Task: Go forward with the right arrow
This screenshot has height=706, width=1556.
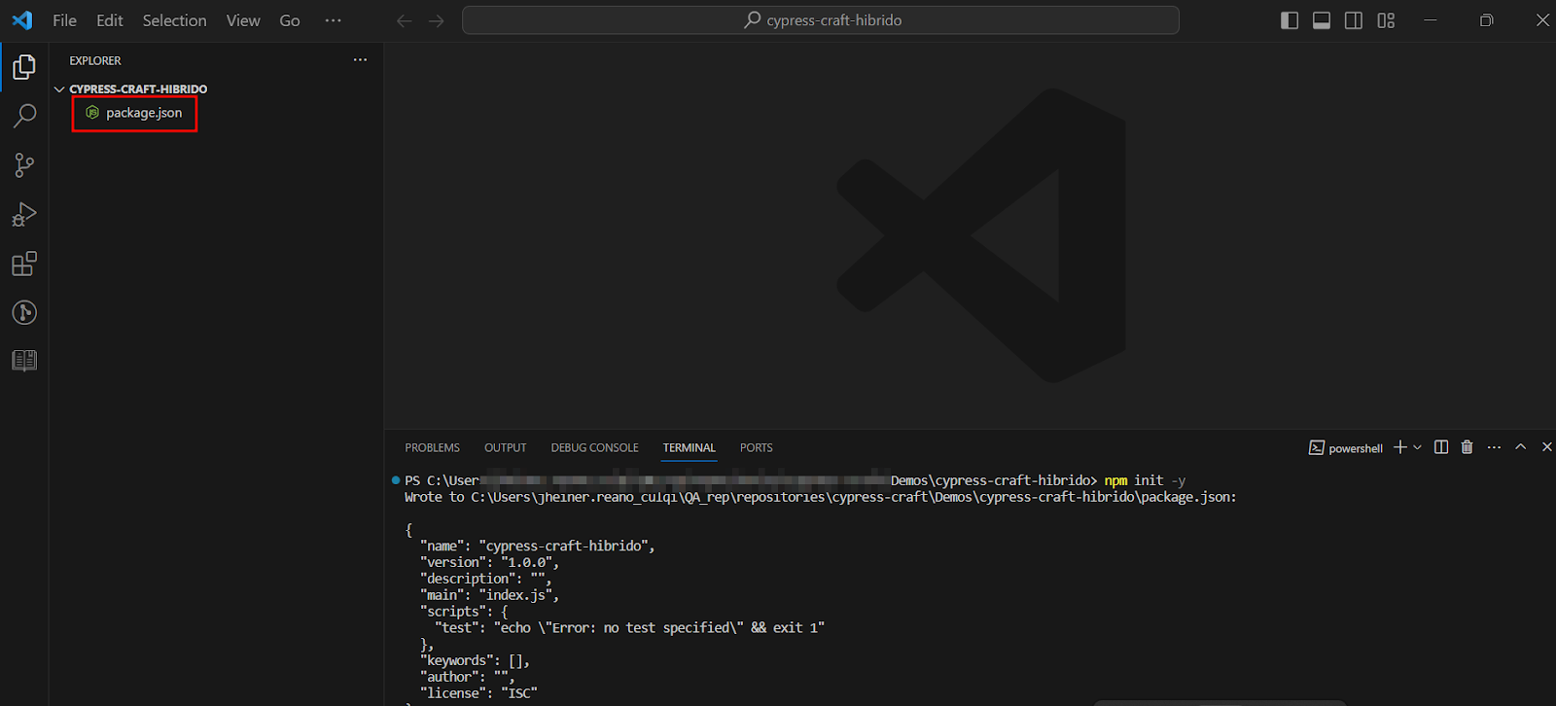Action: (x=437, y=20)
